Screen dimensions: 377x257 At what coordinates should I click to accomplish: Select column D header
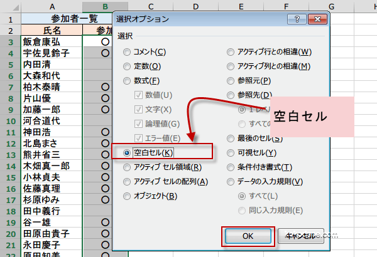coord(195,6)
